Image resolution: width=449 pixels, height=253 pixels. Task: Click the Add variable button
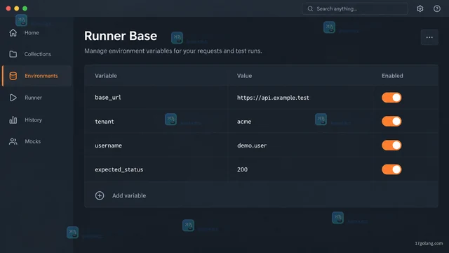pos(121,195)
